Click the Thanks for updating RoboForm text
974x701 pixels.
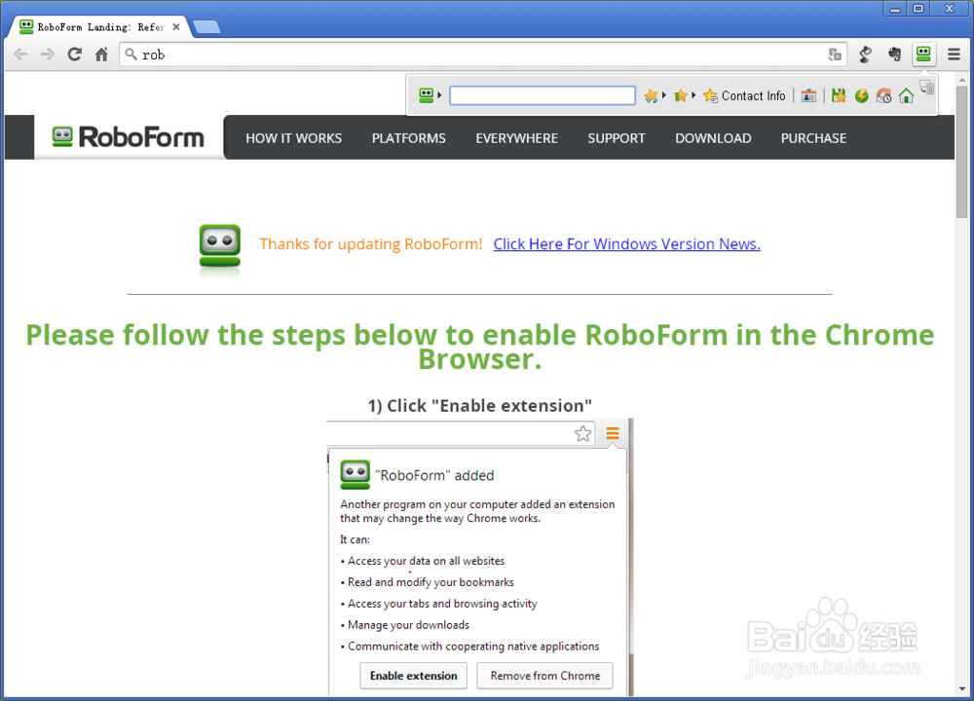point(371,244)
